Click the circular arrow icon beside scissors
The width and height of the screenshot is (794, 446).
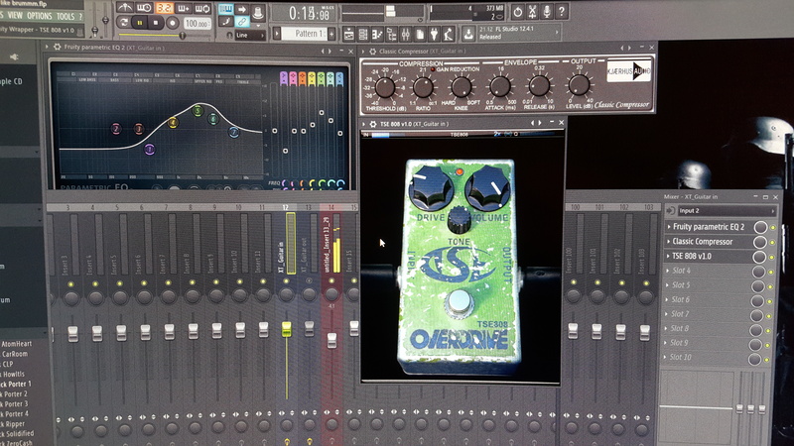click(x=517, y=11)
